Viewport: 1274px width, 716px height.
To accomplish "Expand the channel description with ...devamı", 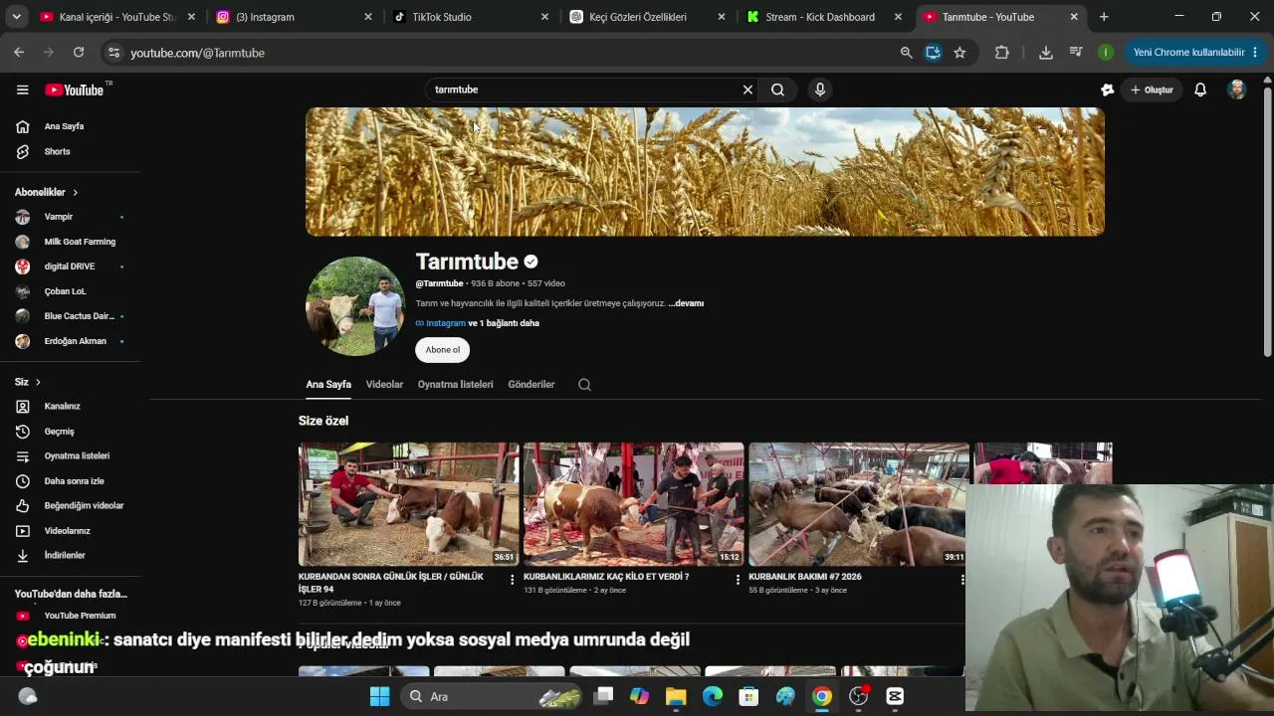I will [x=686, y=303].
